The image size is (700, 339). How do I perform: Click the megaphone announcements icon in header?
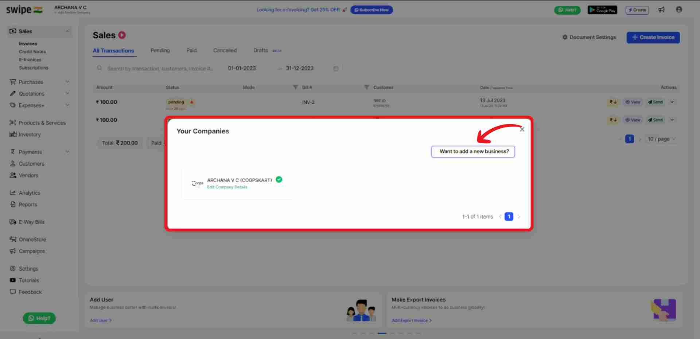661,10
